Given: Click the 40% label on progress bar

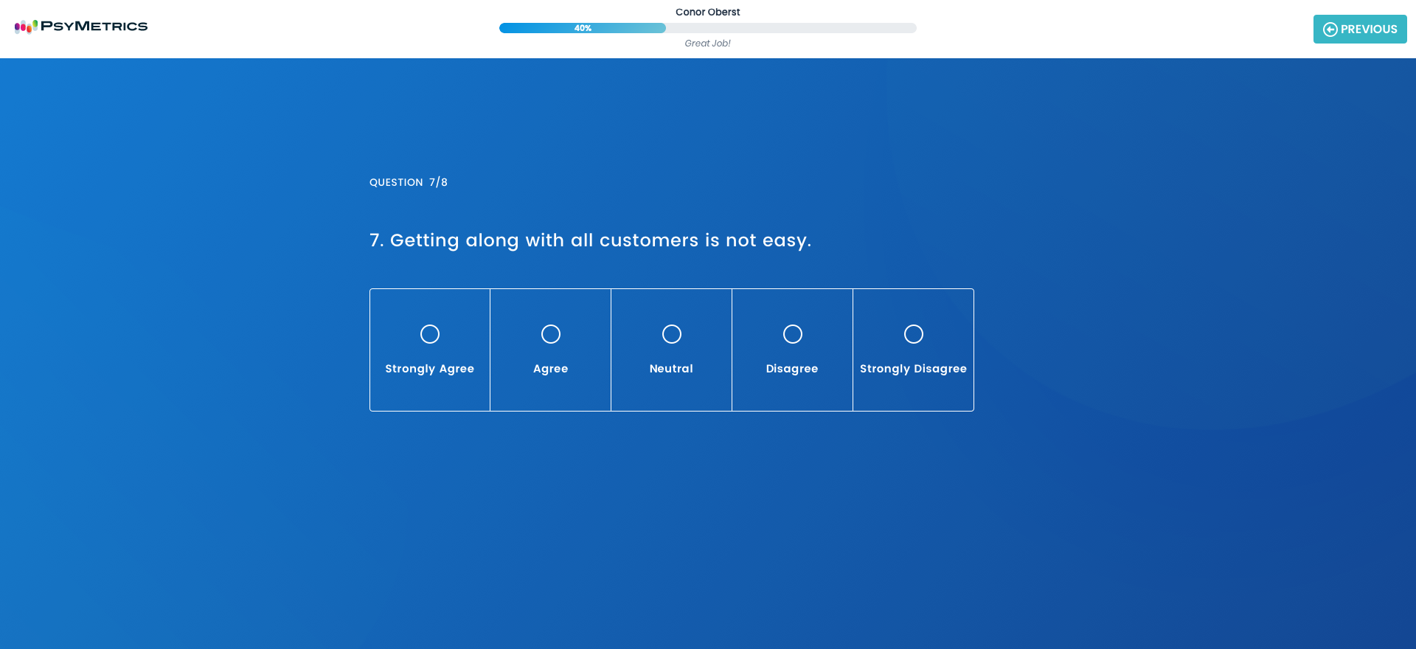Looking at the screenshot, I should (583, 28).
